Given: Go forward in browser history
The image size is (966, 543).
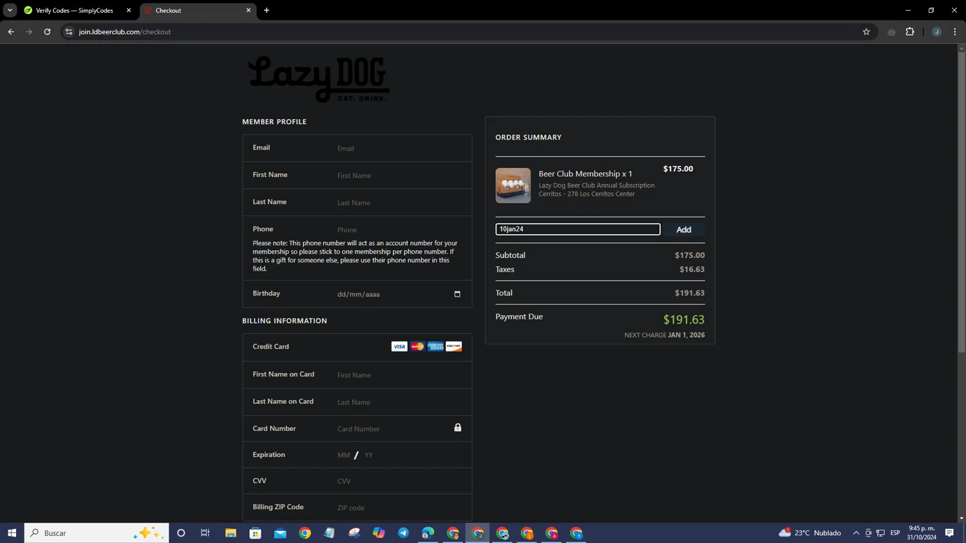Looking at the screenshot, I should click(29, 32).
